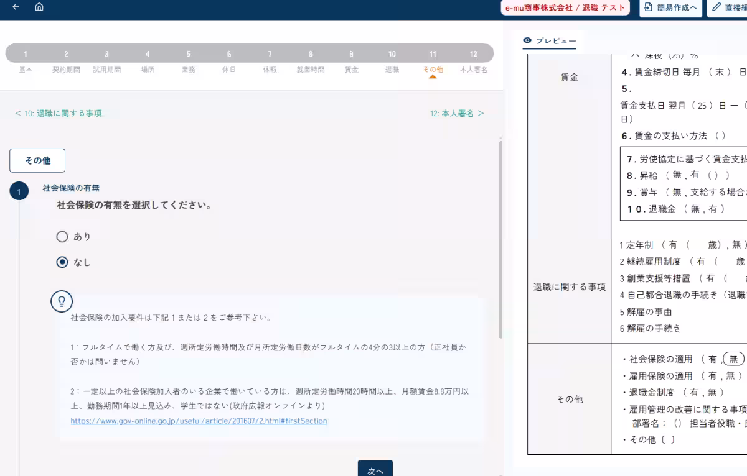Go to step 6 休日
This screenshot has height=476, width=747.
pos(229,61)
